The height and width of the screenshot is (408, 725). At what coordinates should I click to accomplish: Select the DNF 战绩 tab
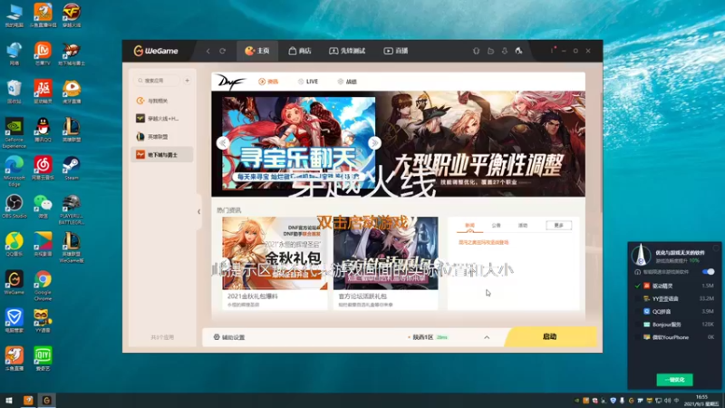click(347, 82)
